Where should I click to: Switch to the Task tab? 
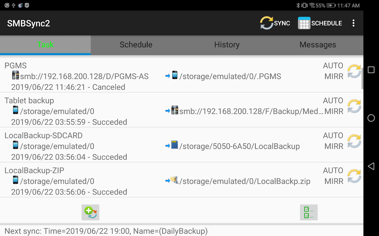click(45, 45)
